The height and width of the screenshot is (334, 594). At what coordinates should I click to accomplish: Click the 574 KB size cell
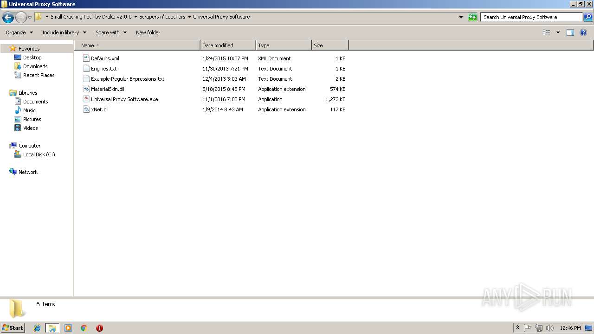click(x=337, y=89)
